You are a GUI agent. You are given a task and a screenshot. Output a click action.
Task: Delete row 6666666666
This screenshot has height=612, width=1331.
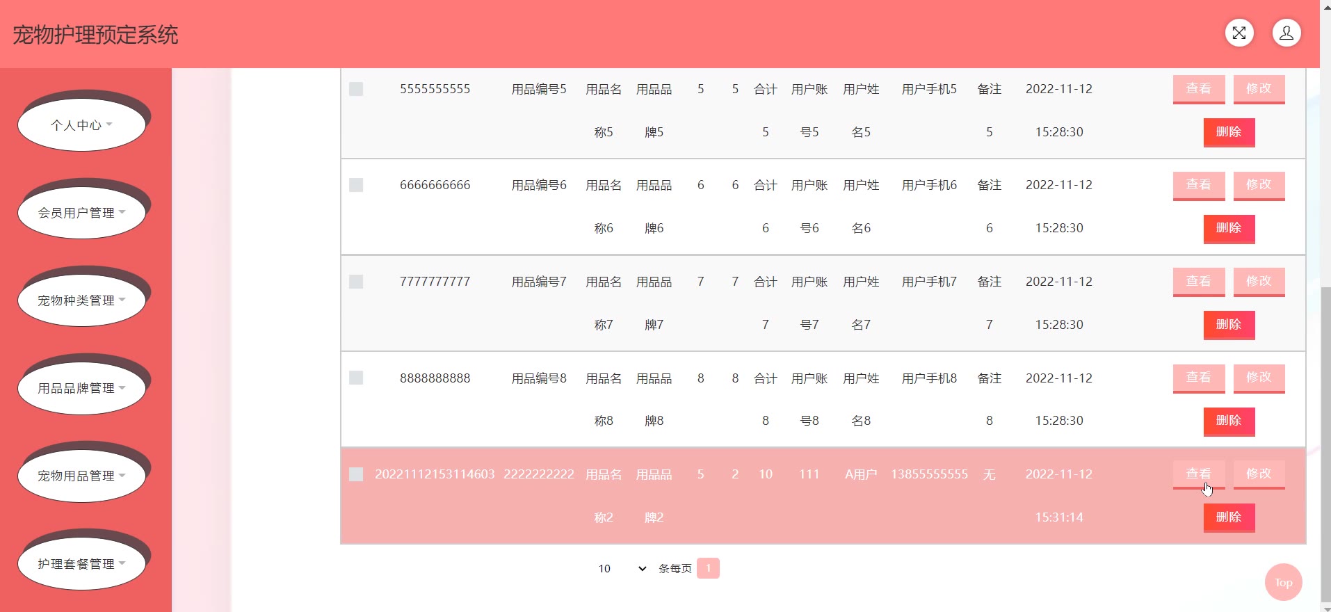(1229, 228)
